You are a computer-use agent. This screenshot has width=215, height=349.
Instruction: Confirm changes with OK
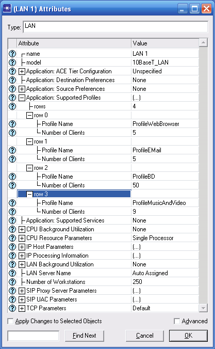[x=188, y=336]
